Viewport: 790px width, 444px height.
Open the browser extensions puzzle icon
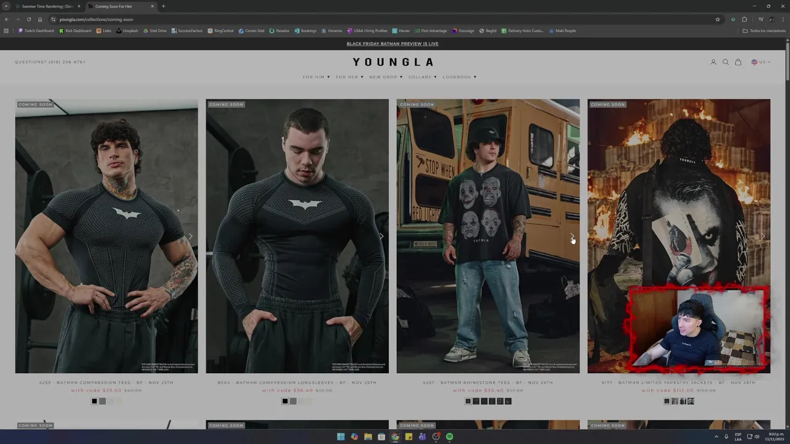pos(744,19)
